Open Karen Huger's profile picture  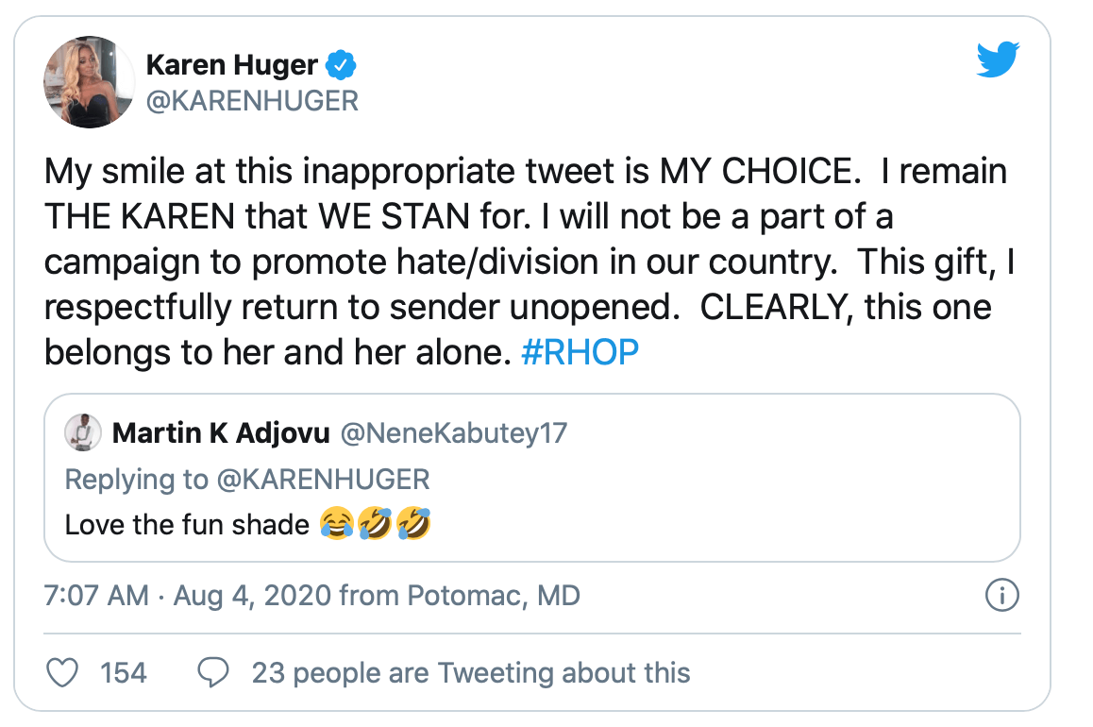90,82
